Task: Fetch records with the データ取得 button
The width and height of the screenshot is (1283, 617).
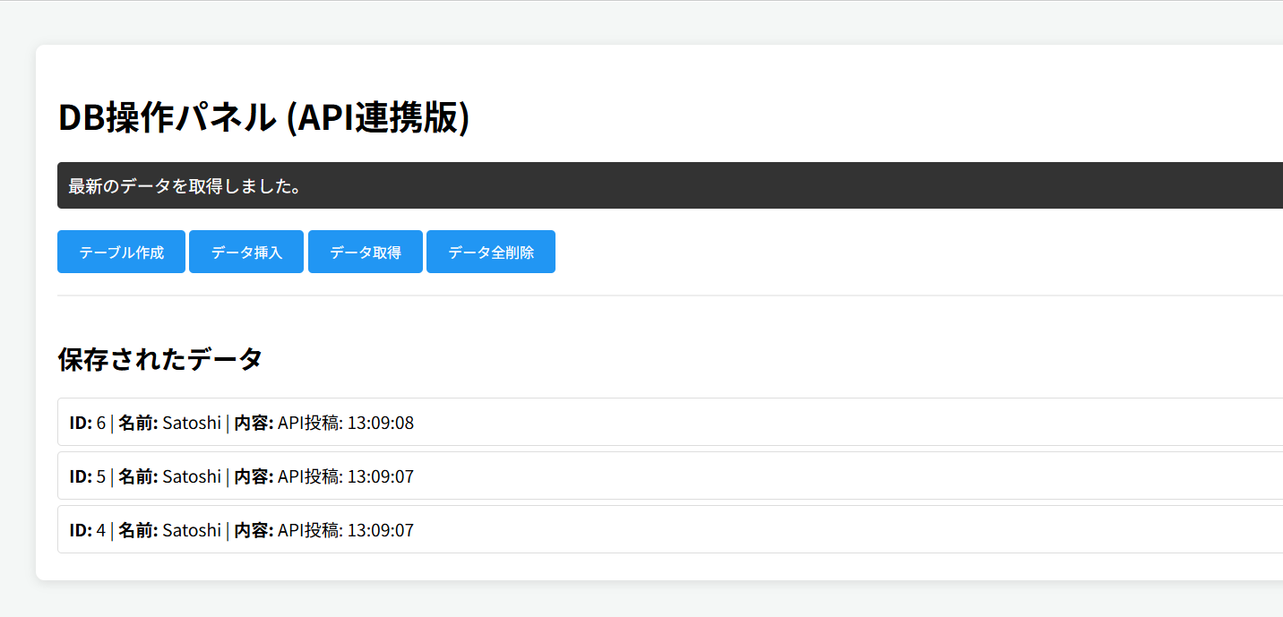Action: coord(365,252)
